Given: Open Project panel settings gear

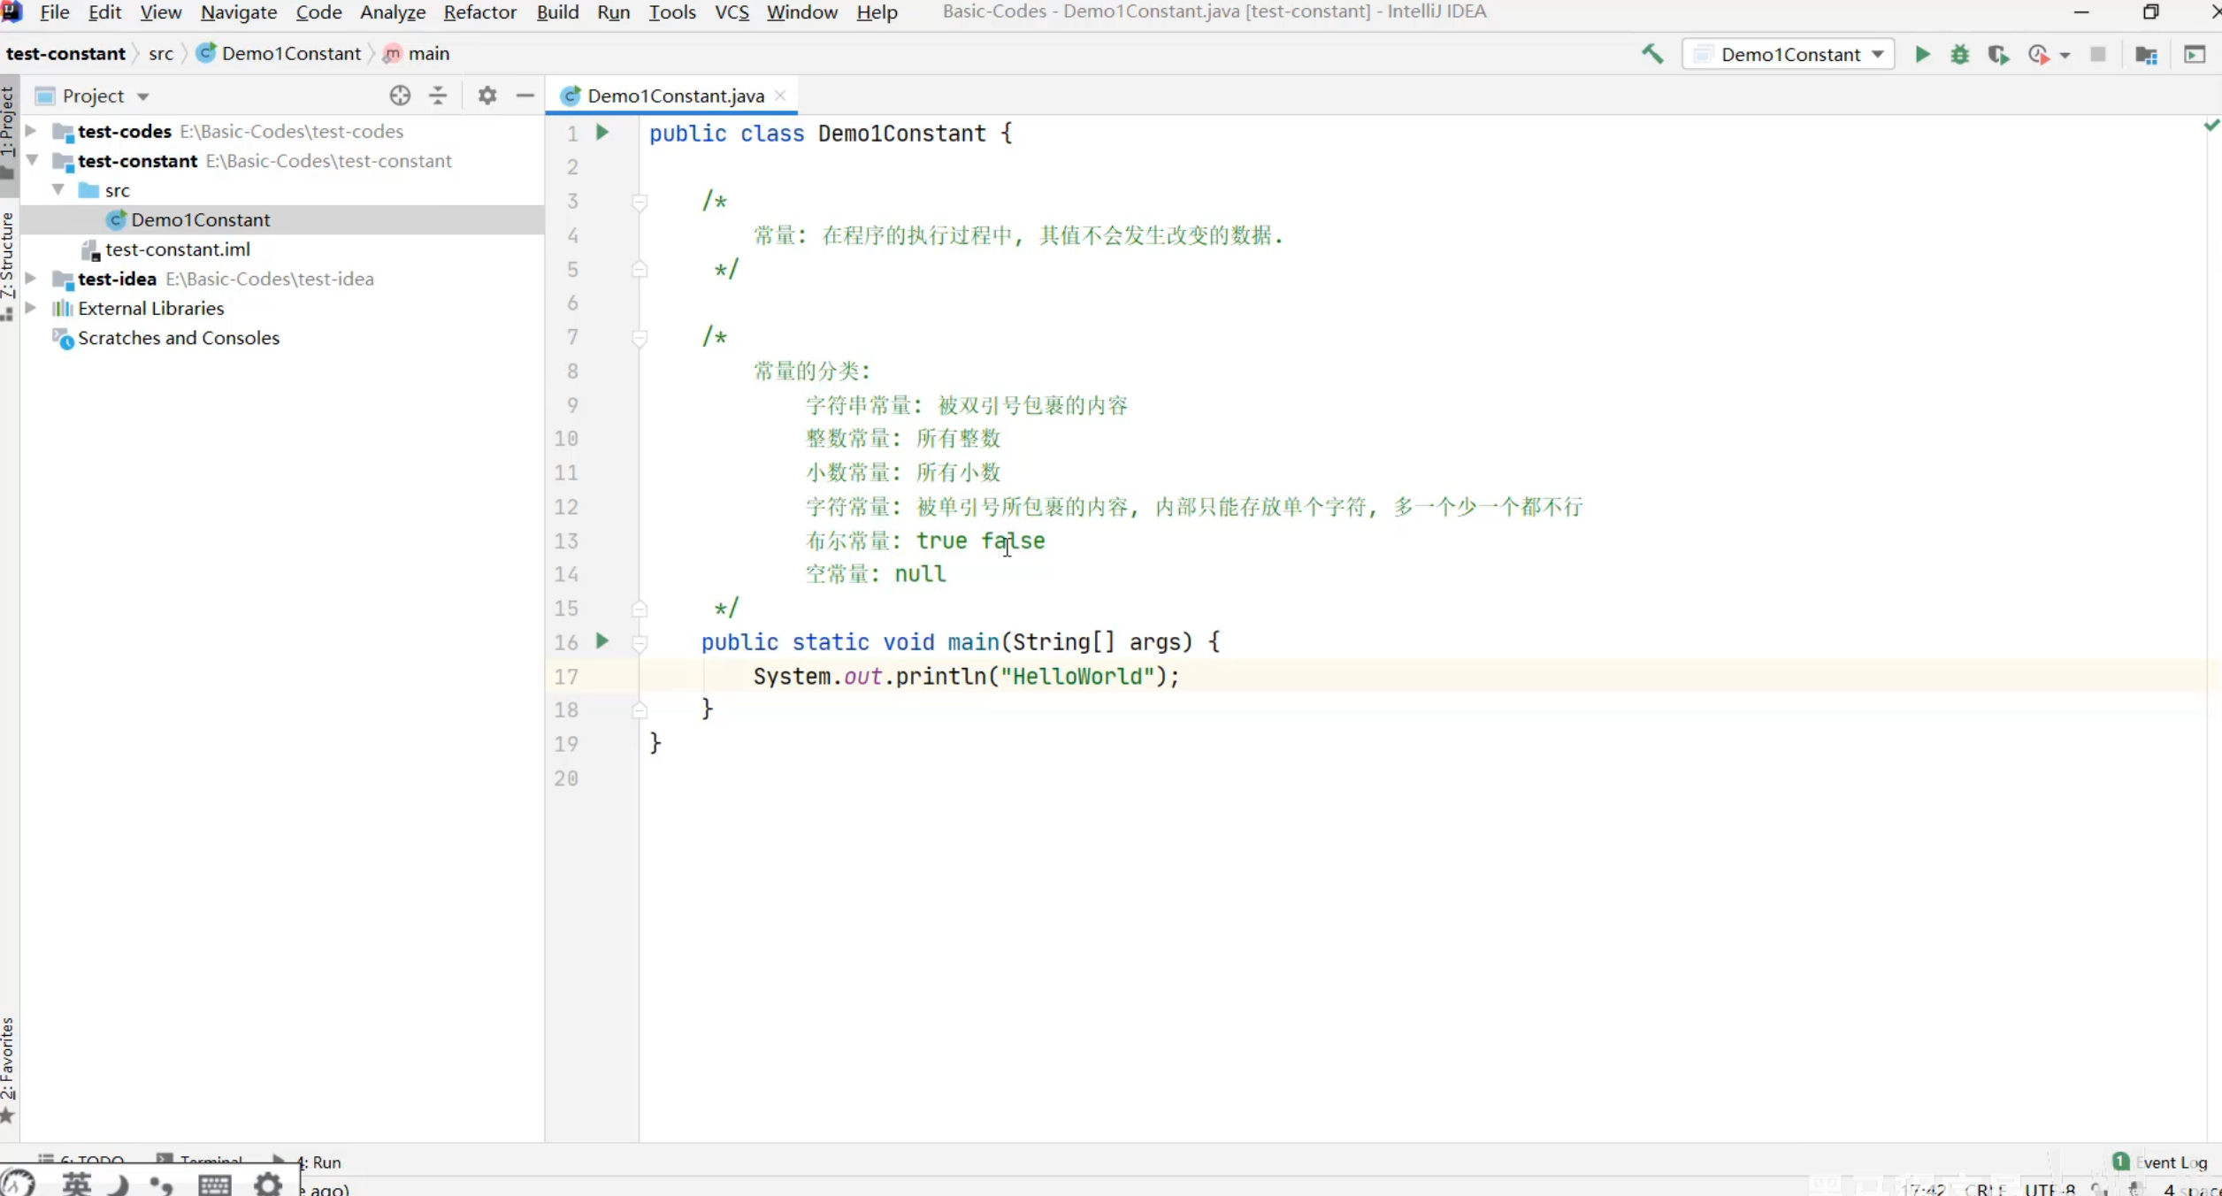Looking at the screenshot, I should (487, 96).
